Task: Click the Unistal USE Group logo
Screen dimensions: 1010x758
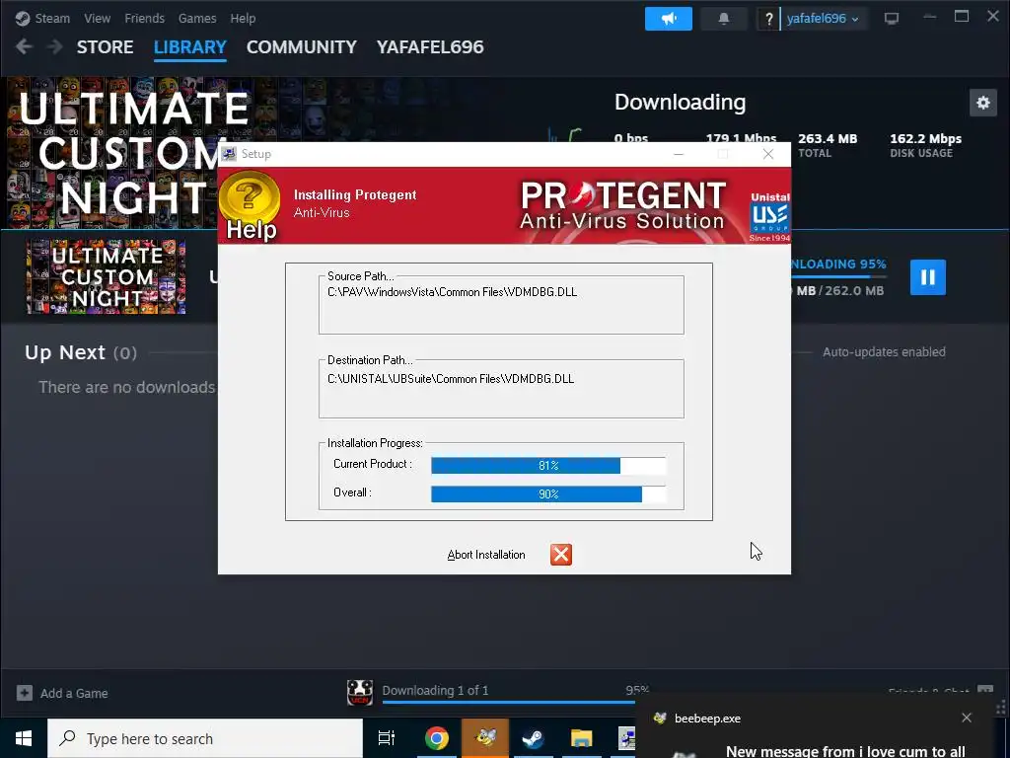Action: pos(769,217)
